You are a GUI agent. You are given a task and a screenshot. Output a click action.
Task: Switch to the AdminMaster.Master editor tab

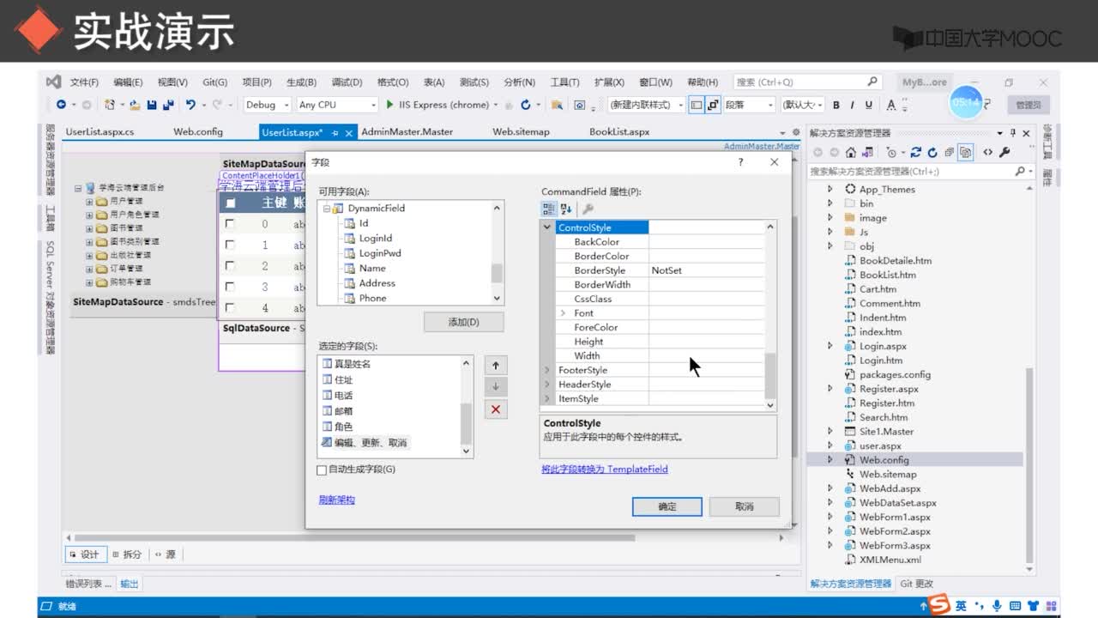point(407,132)
